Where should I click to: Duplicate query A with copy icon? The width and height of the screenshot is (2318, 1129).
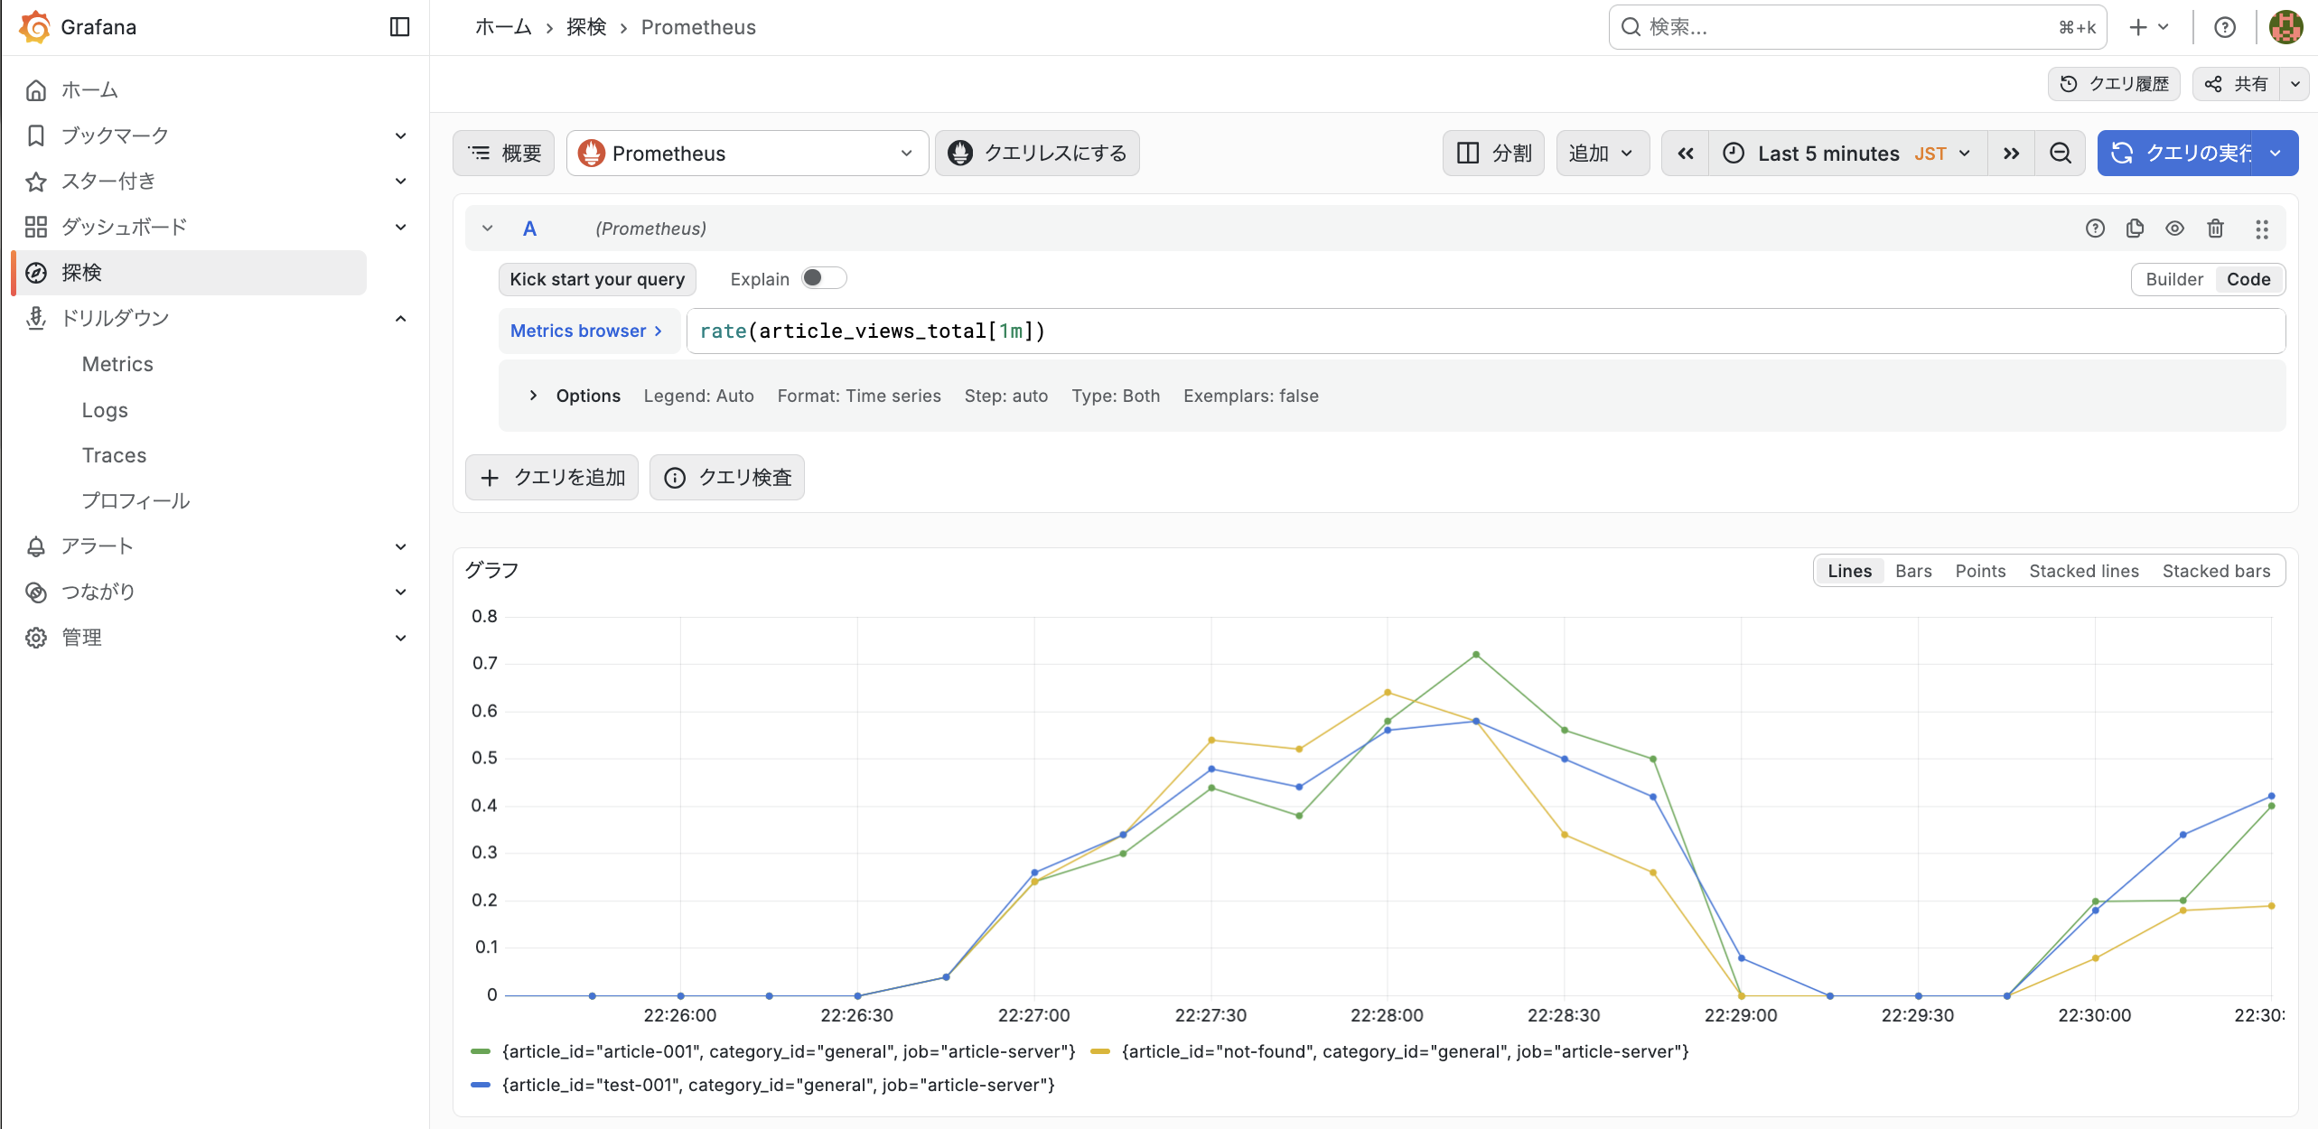click(x=2135, y=229)
